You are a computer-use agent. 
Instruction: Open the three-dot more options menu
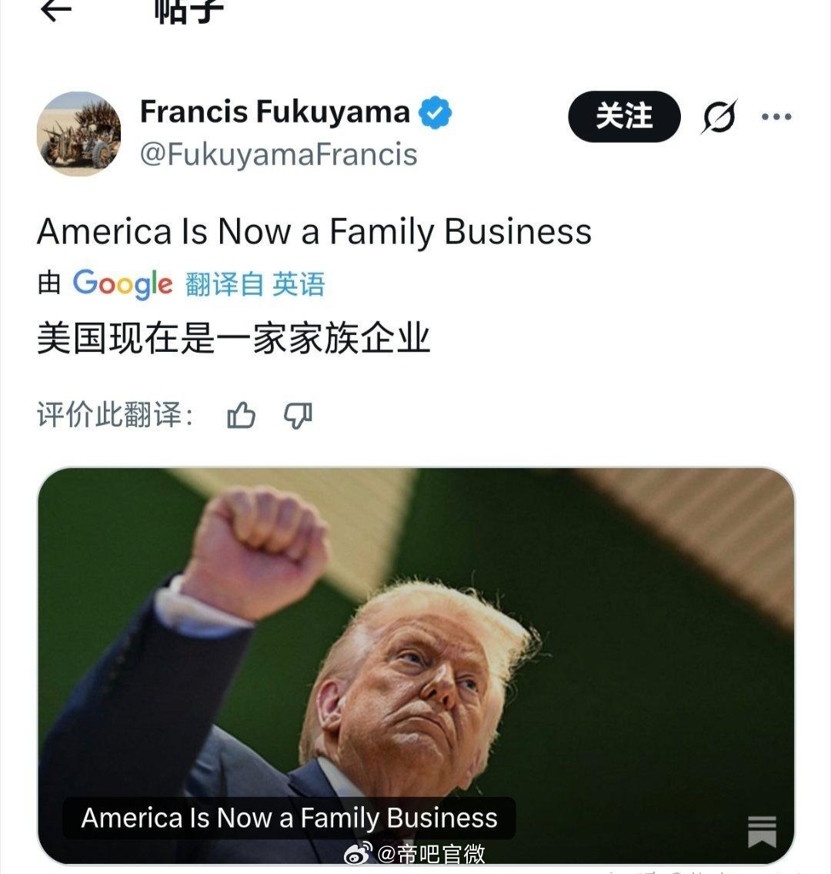coord(776,116)
